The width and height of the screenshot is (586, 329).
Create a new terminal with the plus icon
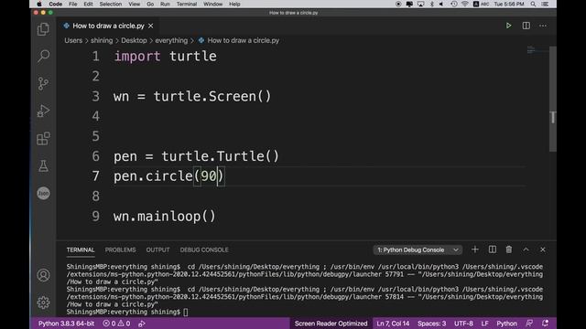(474, 249)
